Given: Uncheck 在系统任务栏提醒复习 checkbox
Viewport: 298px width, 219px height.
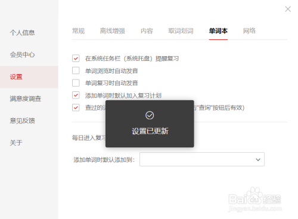Looking at the screenshot, I should pos(76,58).
